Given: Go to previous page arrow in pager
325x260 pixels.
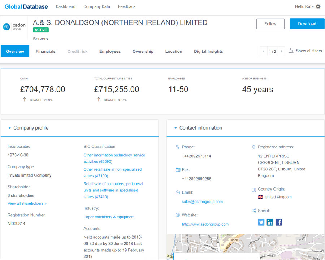Looking at the screenshot, I should (x=264, y=51).
